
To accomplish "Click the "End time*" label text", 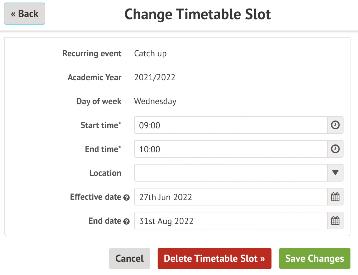I will pos(103,149).
